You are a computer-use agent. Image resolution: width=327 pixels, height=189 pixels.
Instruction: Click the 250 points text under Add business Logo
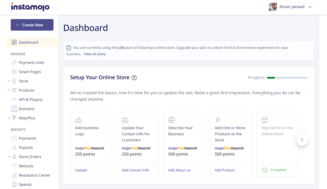click(85, 154)
